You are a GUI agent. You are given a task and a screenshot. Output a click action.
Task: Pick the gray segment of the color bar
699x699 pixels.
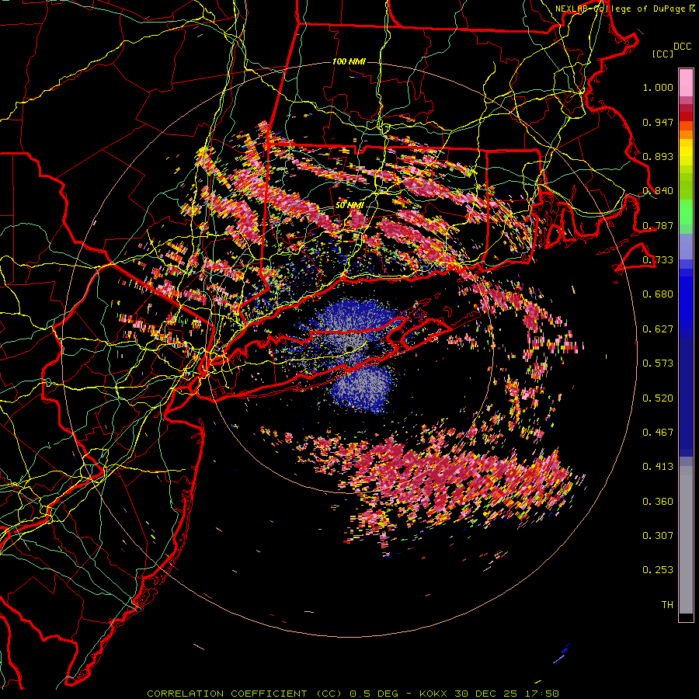click(x=686, y=540)
